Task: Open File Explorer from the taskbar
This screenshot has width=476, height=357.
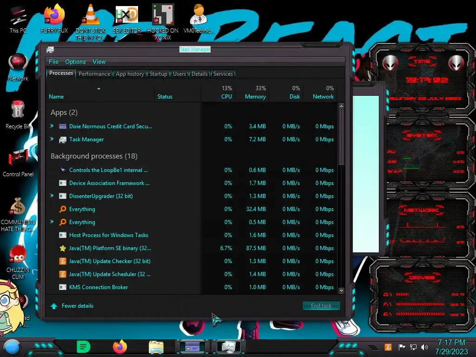Action: point(156,347)
